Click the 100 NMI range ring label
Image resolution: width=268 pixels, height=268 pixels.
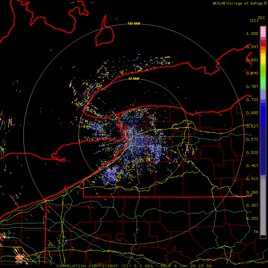pos(134,24)
